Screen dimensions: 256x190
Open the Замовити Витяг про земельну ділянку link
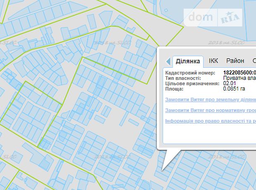(211, 100)
